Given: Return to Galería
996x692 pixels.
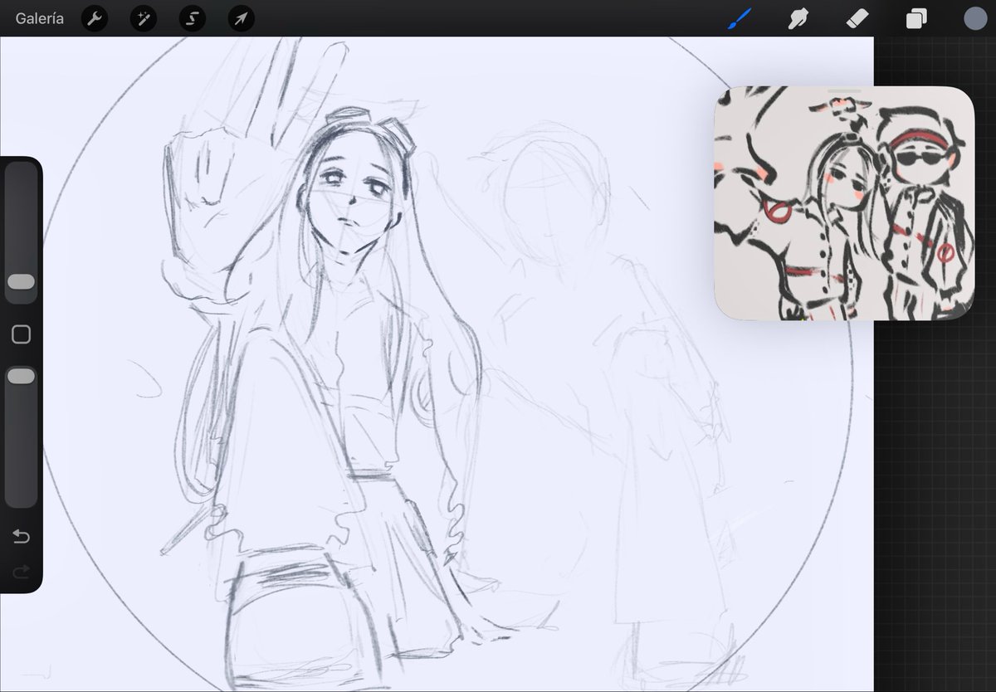Looking at the screenshot, I should tap(39, 19).
